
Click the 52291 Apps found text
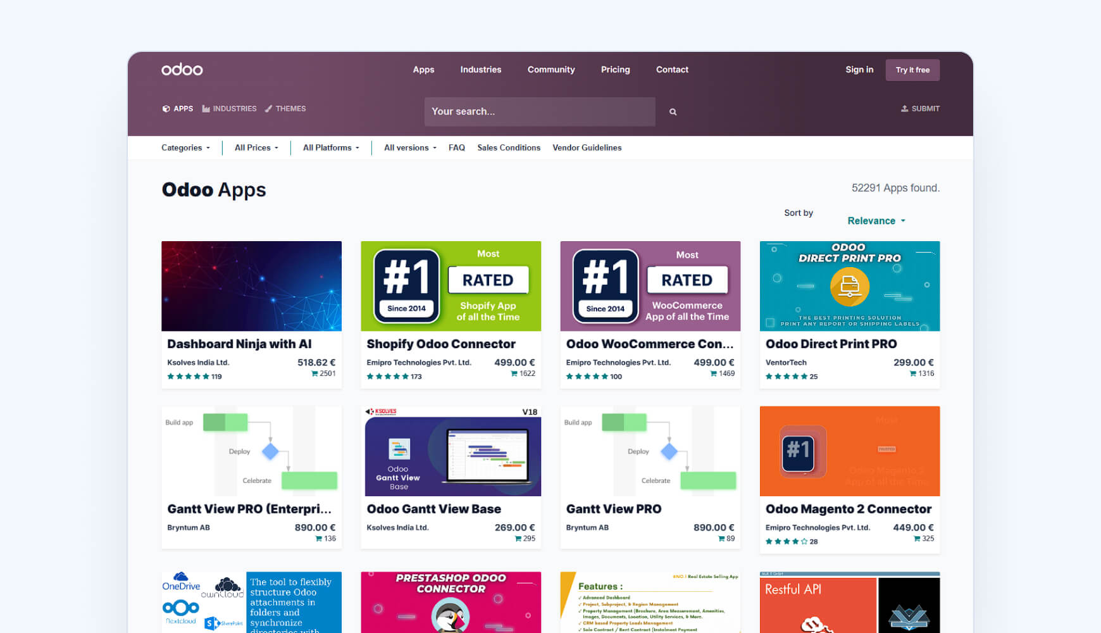pyautogui.click(x=895, y=188)
